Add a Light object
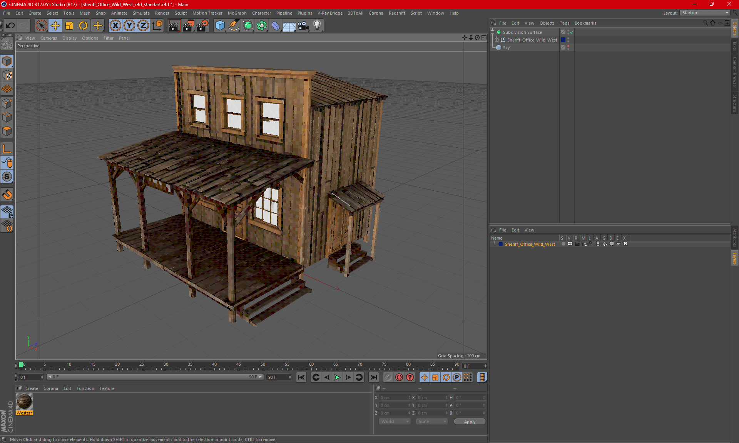The image size is (739, 443). click(x=317, y=25)
